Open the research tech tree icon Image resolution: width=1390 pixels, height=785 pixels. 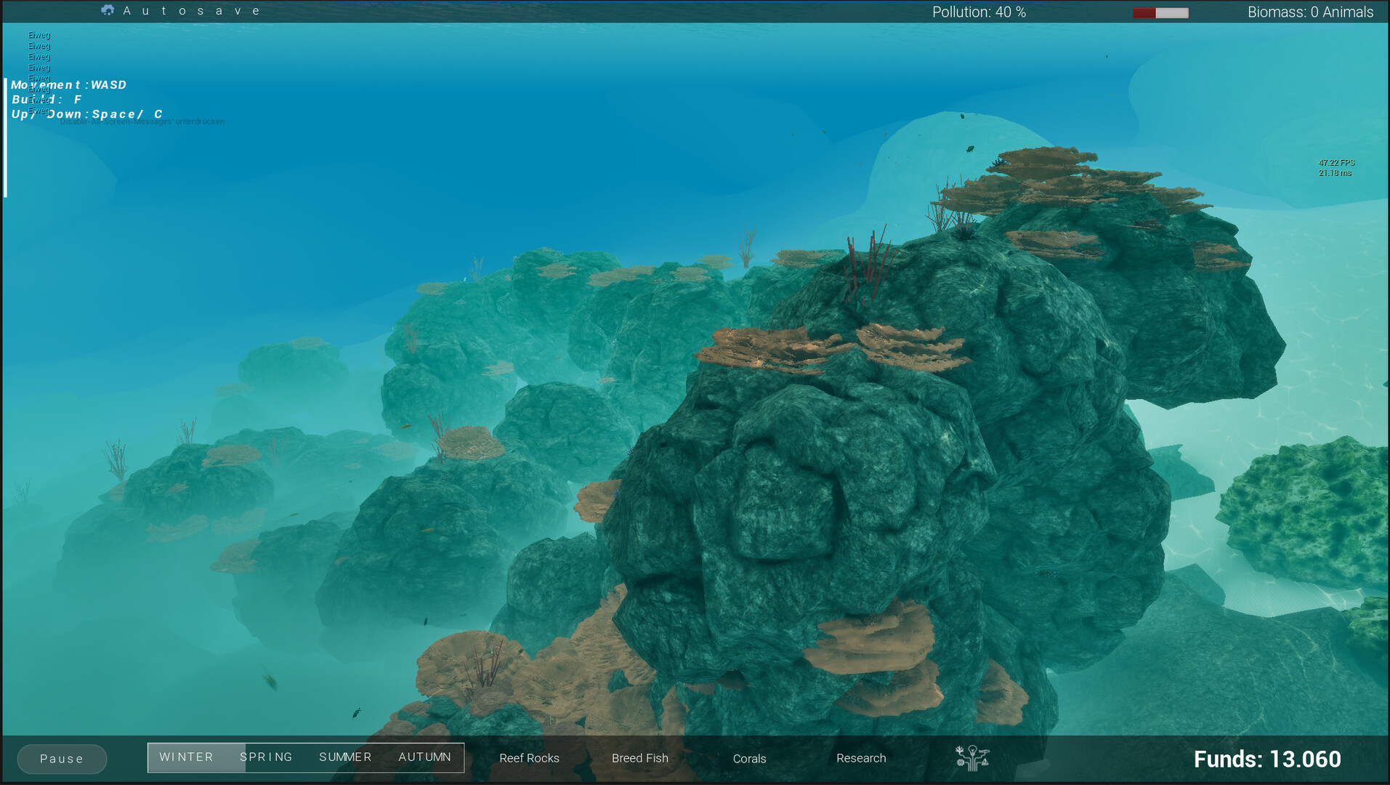pyautogui.click(x=973, y=758)
